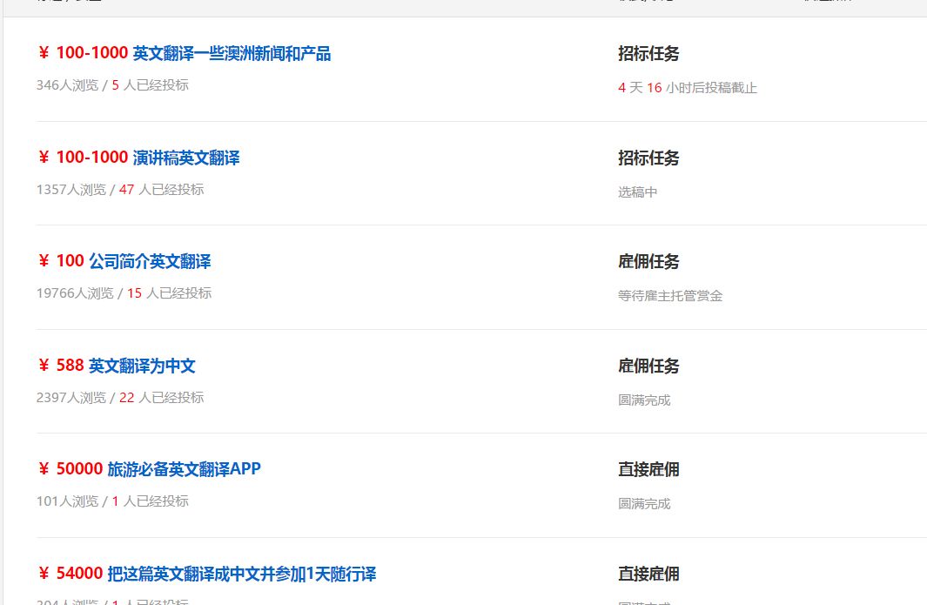Click 等待雇主托管赏金 status text
927x605 pixels.
click(670, 296)
